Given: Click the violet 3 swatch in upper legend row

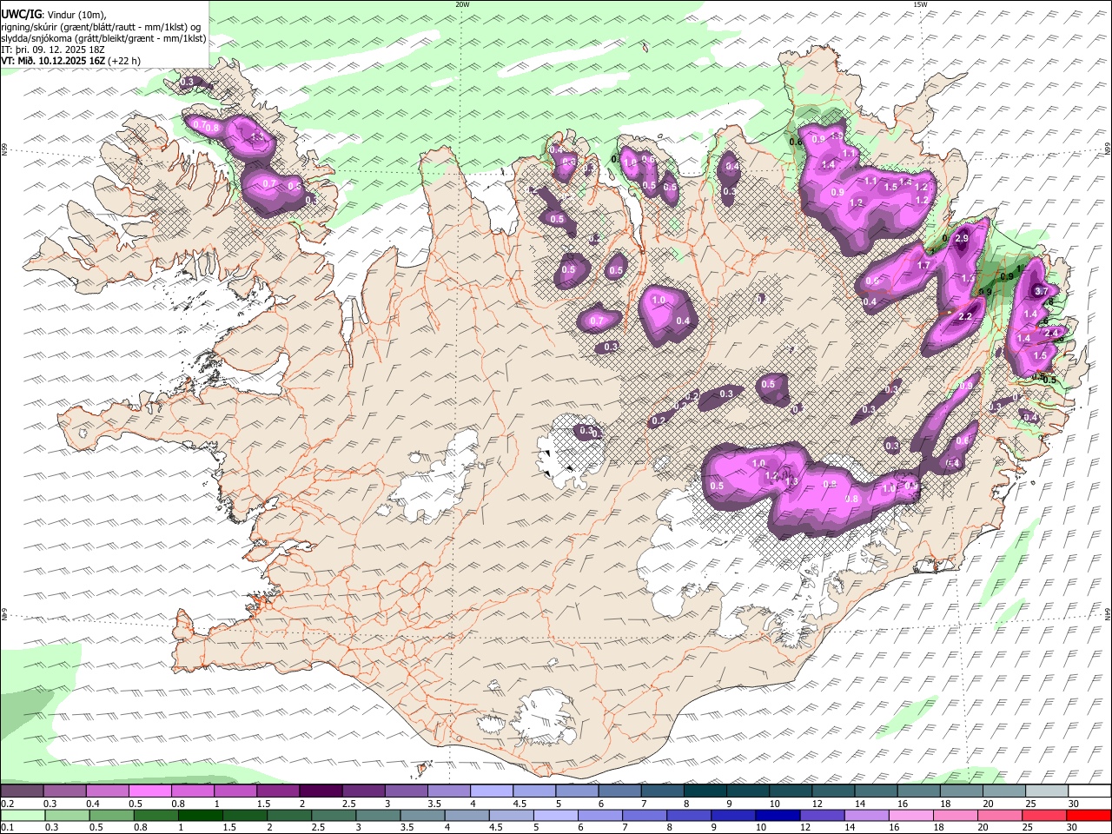Looking at the screenshot, I should (x=406, y=791).
